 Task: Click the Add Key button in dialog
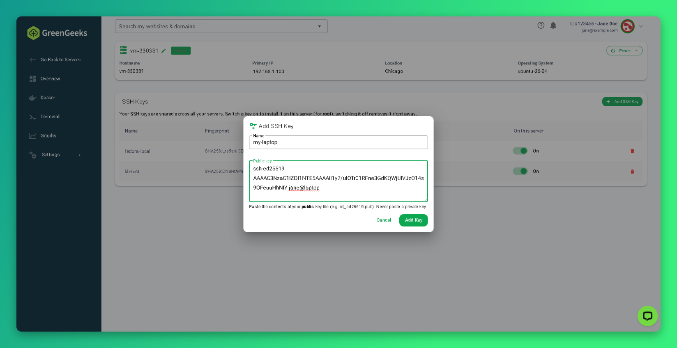[x=413, y=220]
